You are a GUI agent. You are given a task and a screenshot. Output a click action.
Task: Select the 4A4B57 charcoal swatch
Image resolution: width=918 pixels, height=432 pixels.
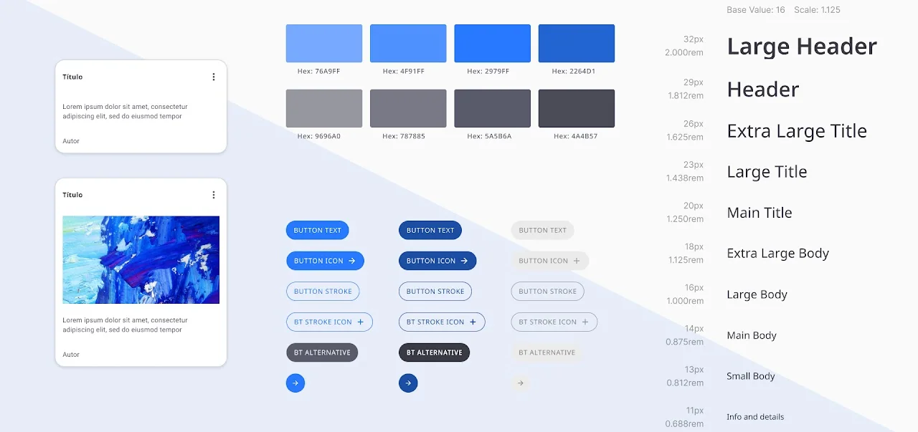click(577, 109)
